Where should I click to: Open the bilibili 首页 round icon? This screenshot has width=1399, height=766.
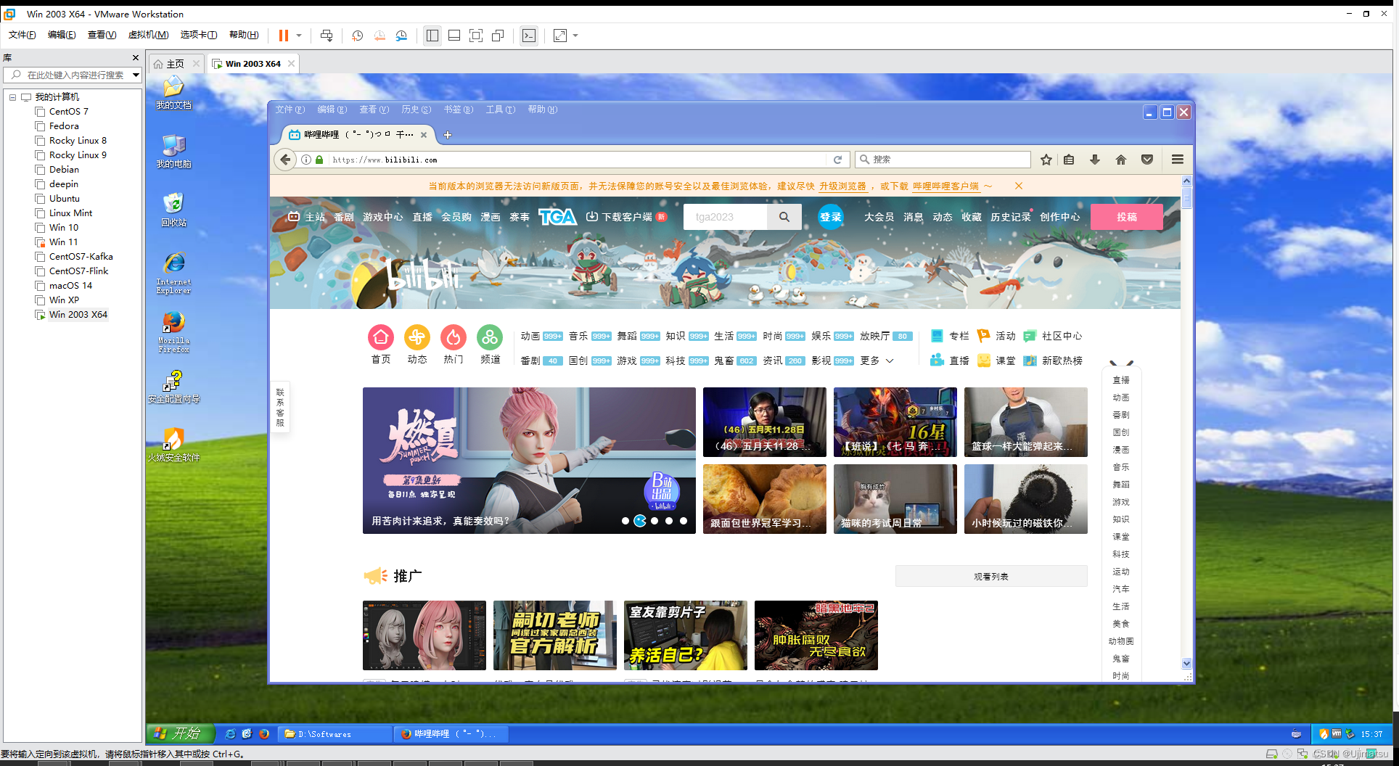[381, 337]
